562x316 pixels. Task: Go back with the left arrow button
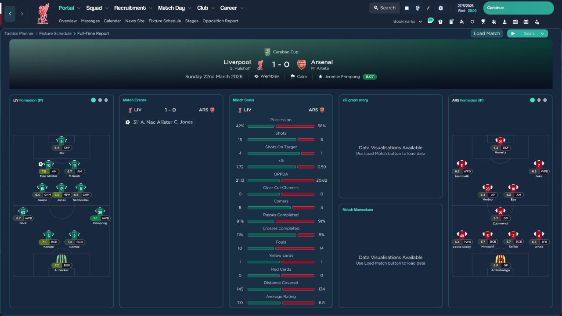[10, 14]
